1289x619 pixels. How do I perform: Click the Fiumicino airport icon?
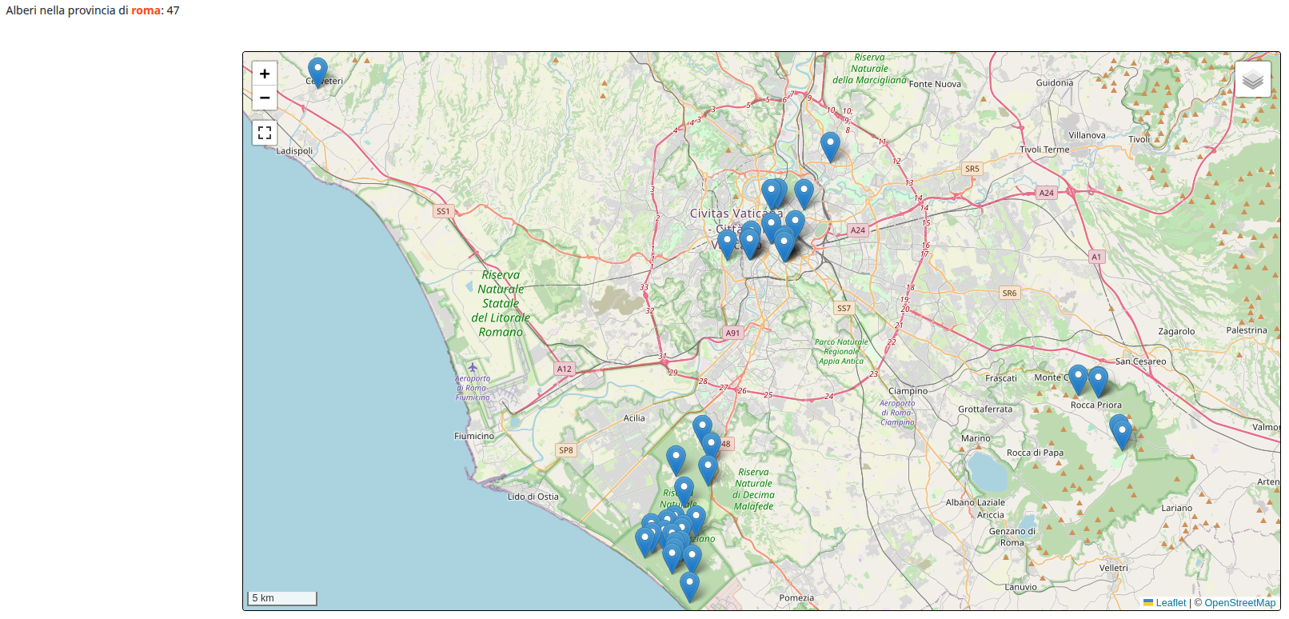click(473, 367)
